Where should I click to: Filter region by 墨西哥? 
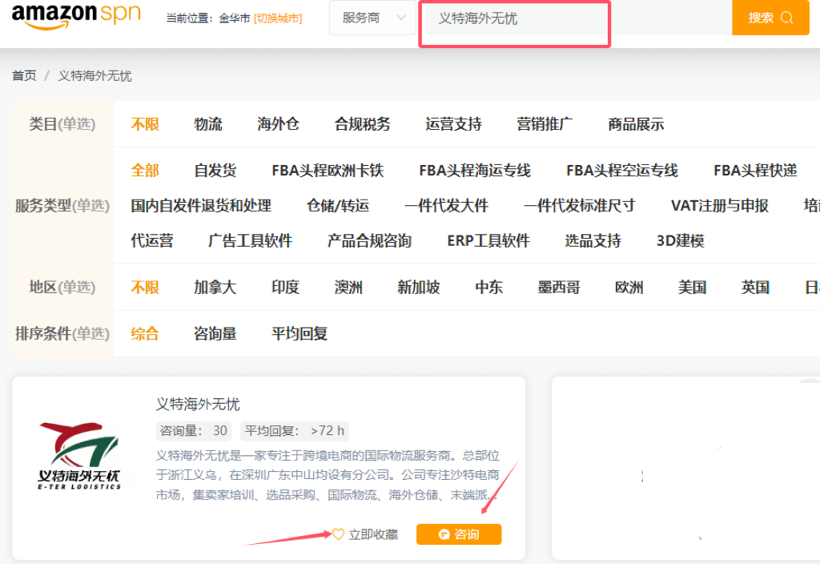tap(559, 288)
